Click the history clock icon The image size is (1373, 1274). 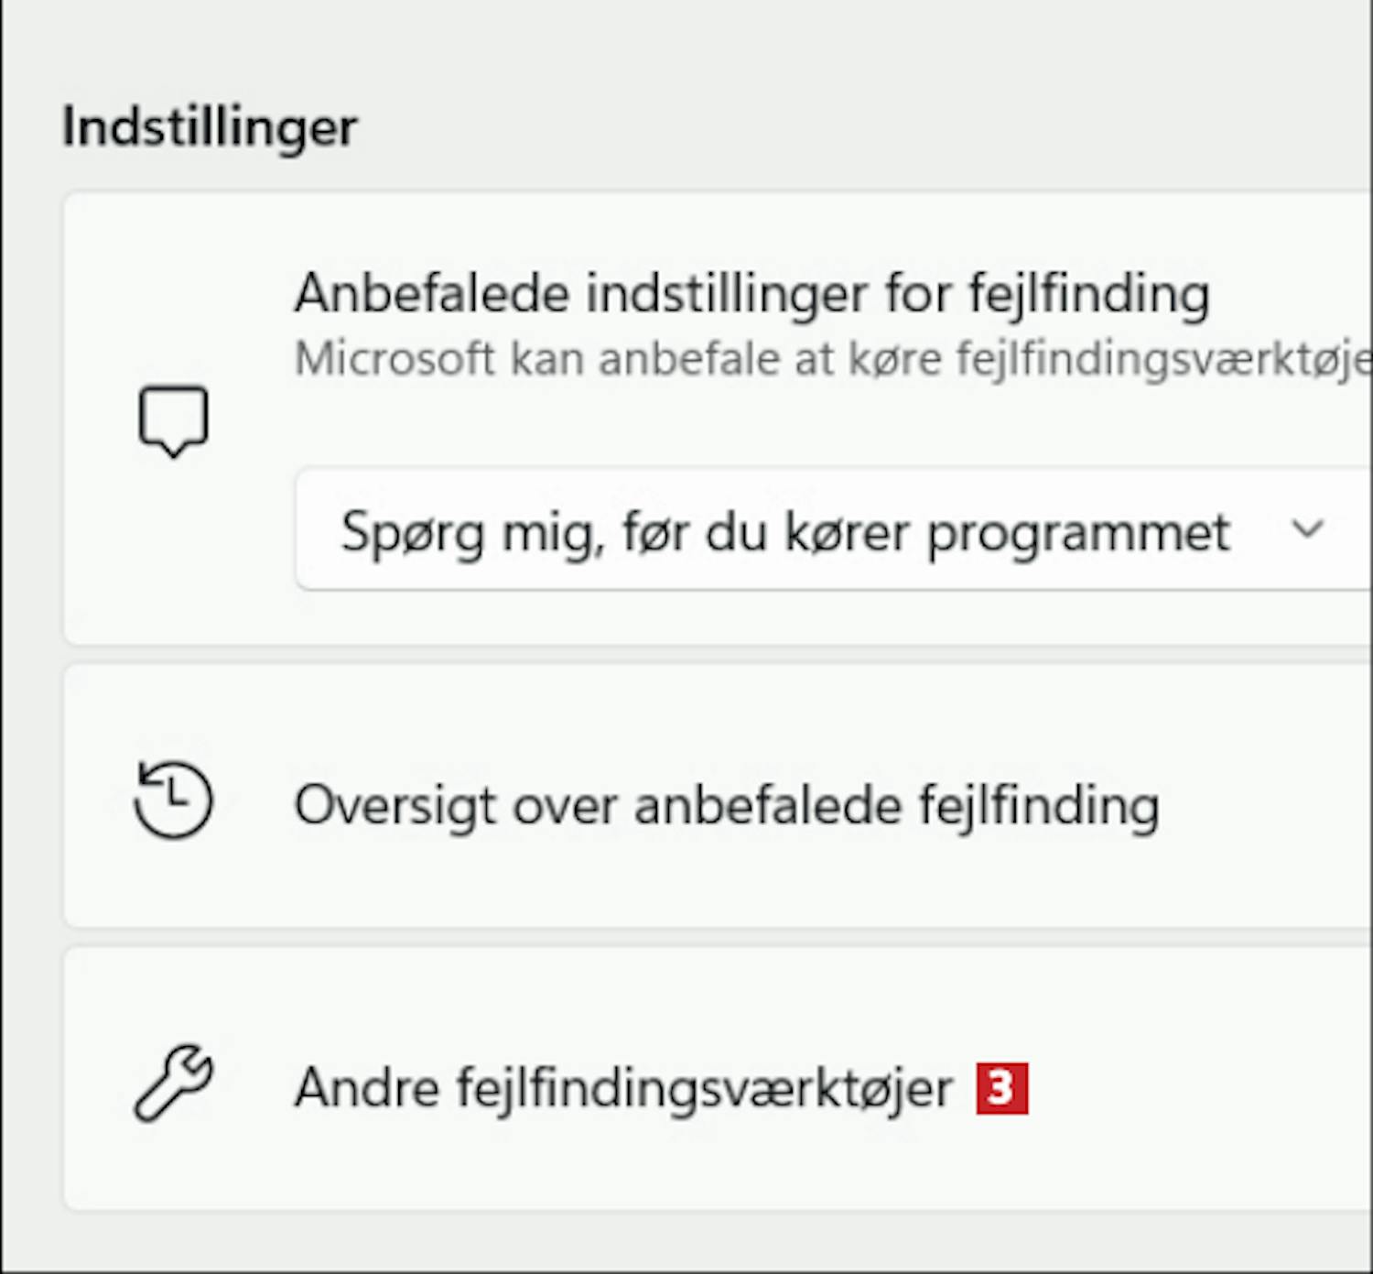pos(173,800)
